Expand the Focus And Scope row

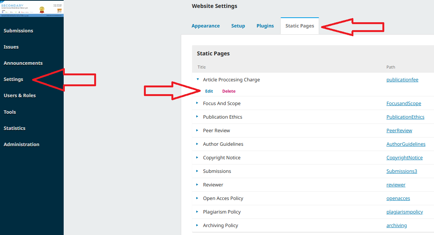pos(197,103)
